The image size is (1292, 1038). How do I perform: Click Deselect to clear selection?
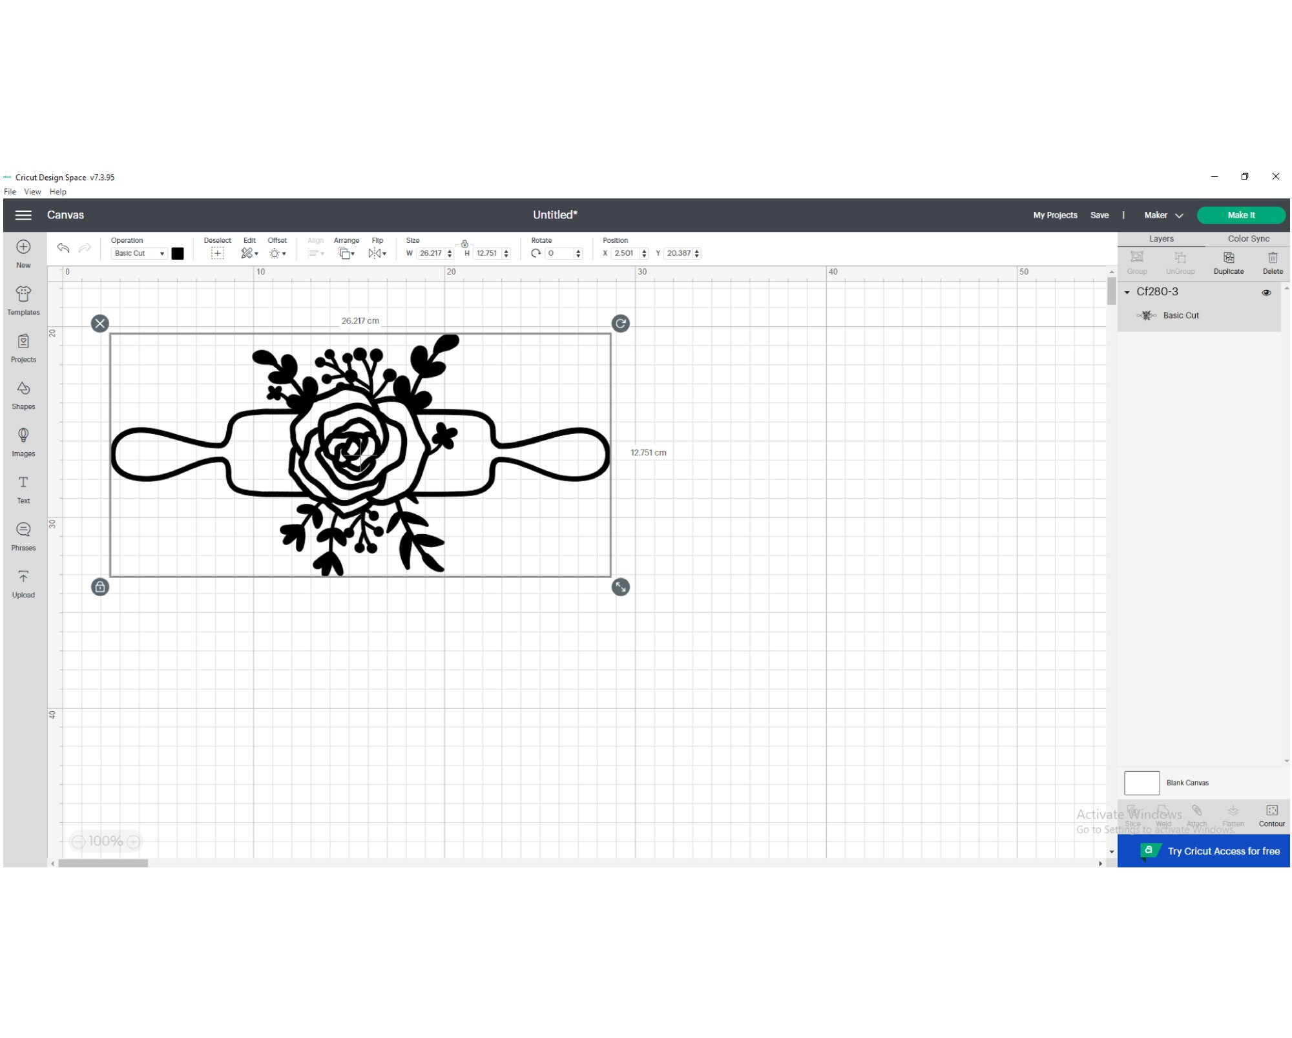coord(217,253)
